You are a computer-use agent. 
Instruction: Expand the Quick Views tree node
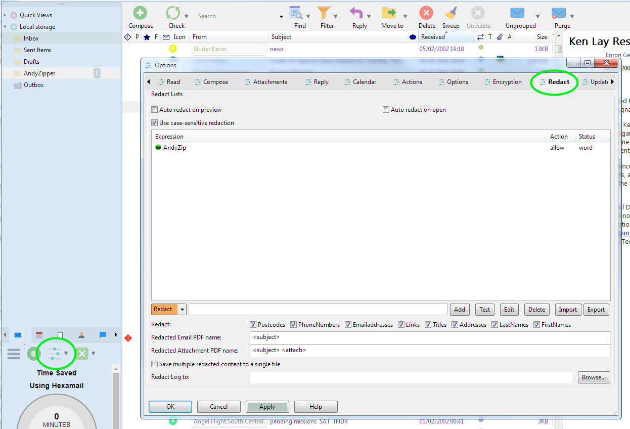[5, 15]
